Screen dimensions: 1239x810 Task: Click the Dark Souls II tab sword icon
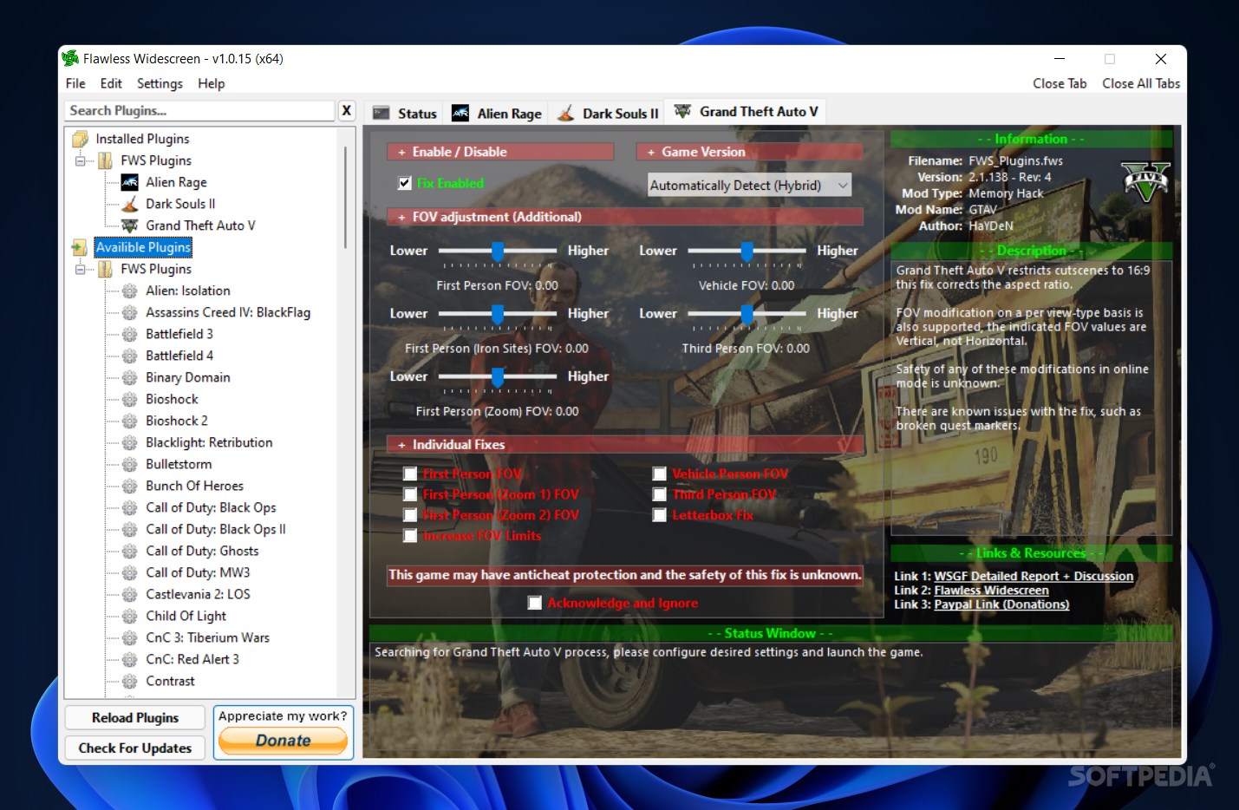[565, 113]
